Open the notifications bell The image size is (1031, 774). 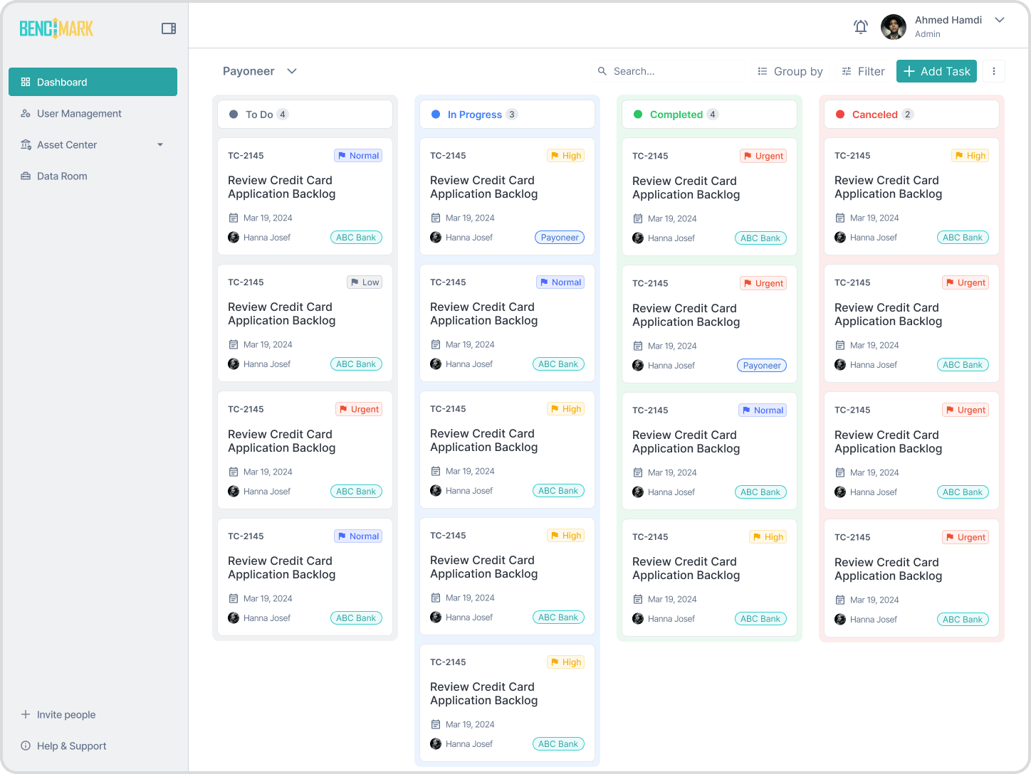[861, 27]
